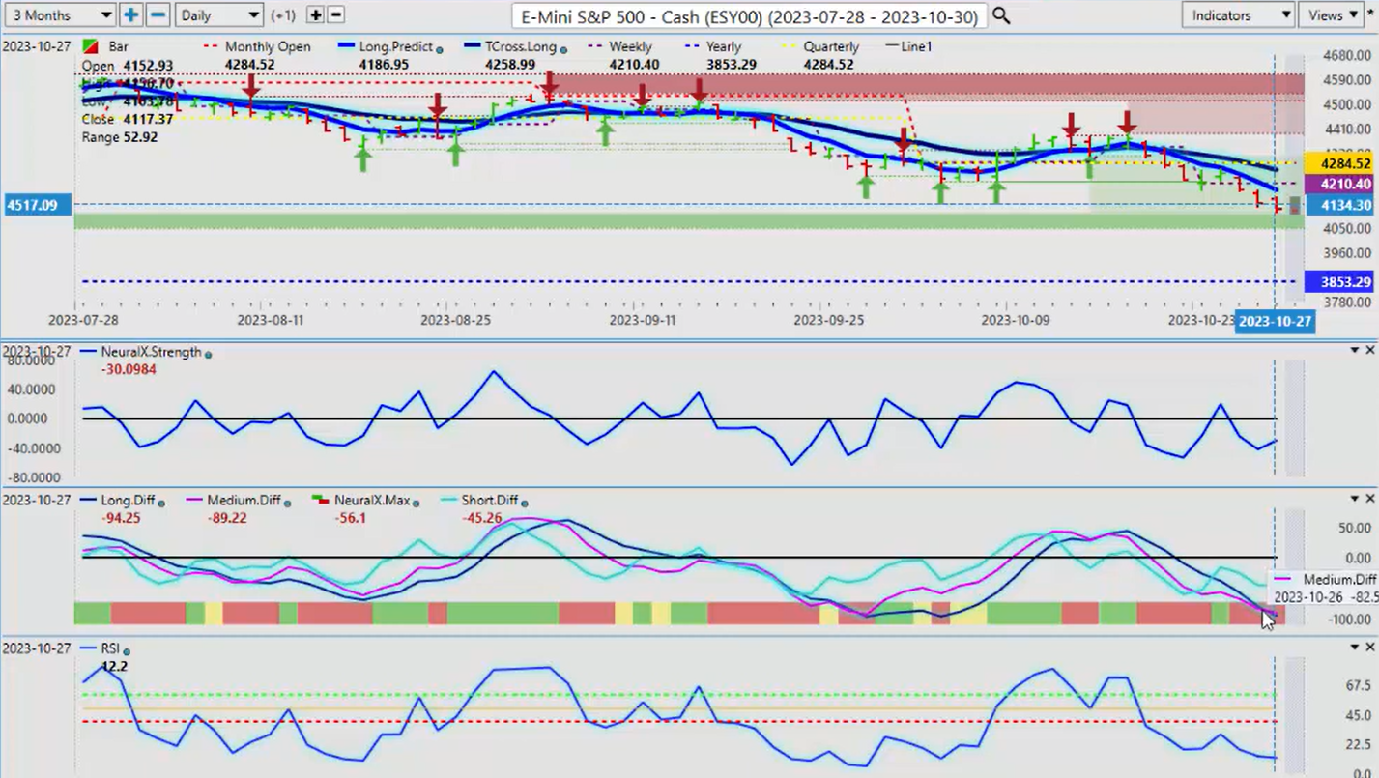Click the NeuralX.Strength legend label
This screenshot has height=778, width=1379.
point(151,352)
